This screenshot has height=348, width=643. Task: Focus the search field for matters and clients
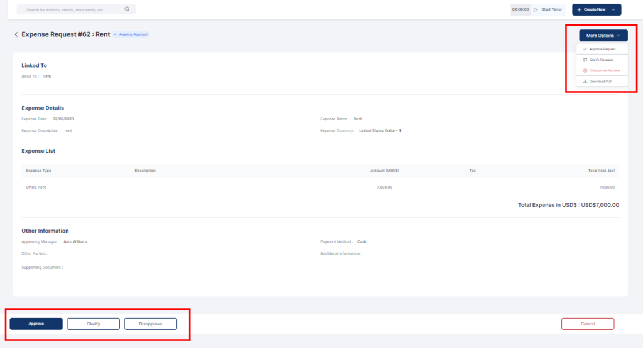69,9
